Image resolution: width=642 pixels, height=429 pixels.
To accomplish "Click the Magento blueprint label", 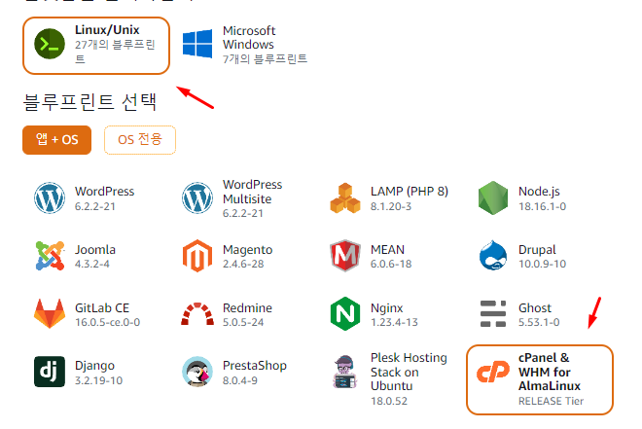I will 248,250.
